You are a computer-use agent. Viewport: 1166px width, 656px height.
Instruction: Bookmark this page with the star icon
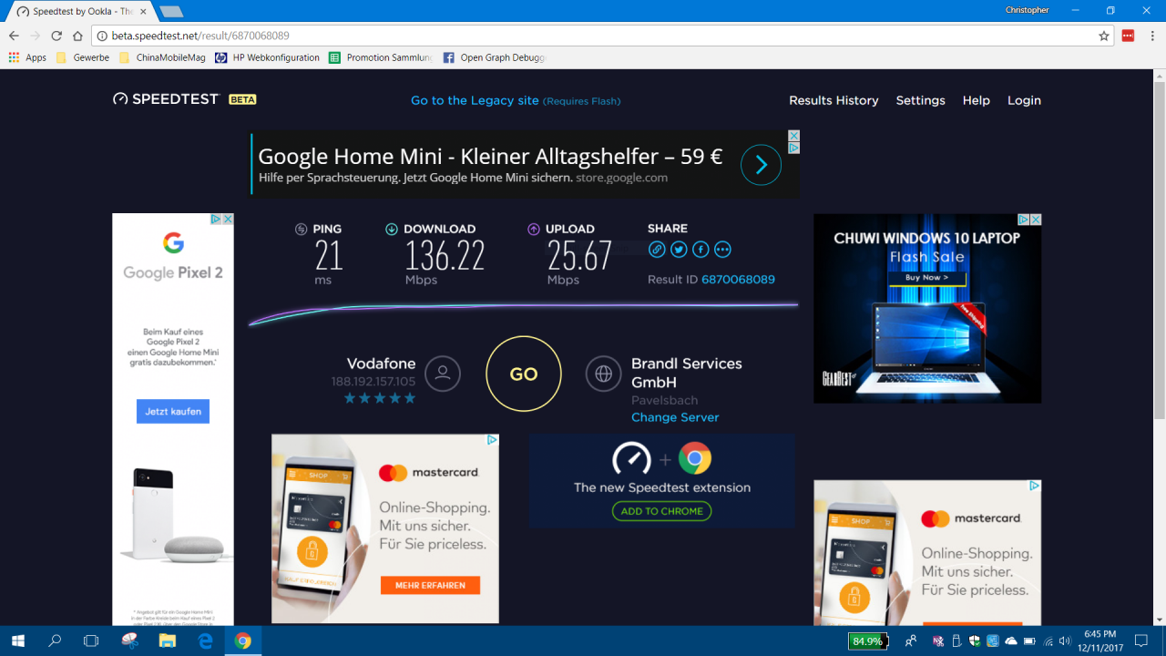coord(1104,36)
